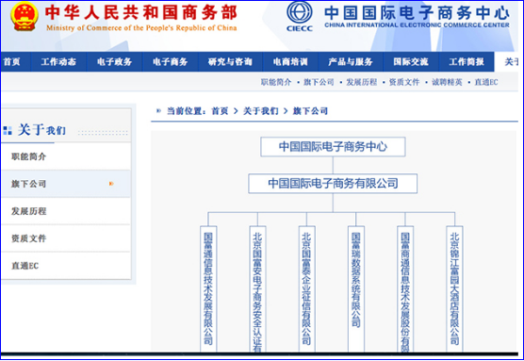Click the 国富商通信息技术发展股份 box

(x=405, y=288)
